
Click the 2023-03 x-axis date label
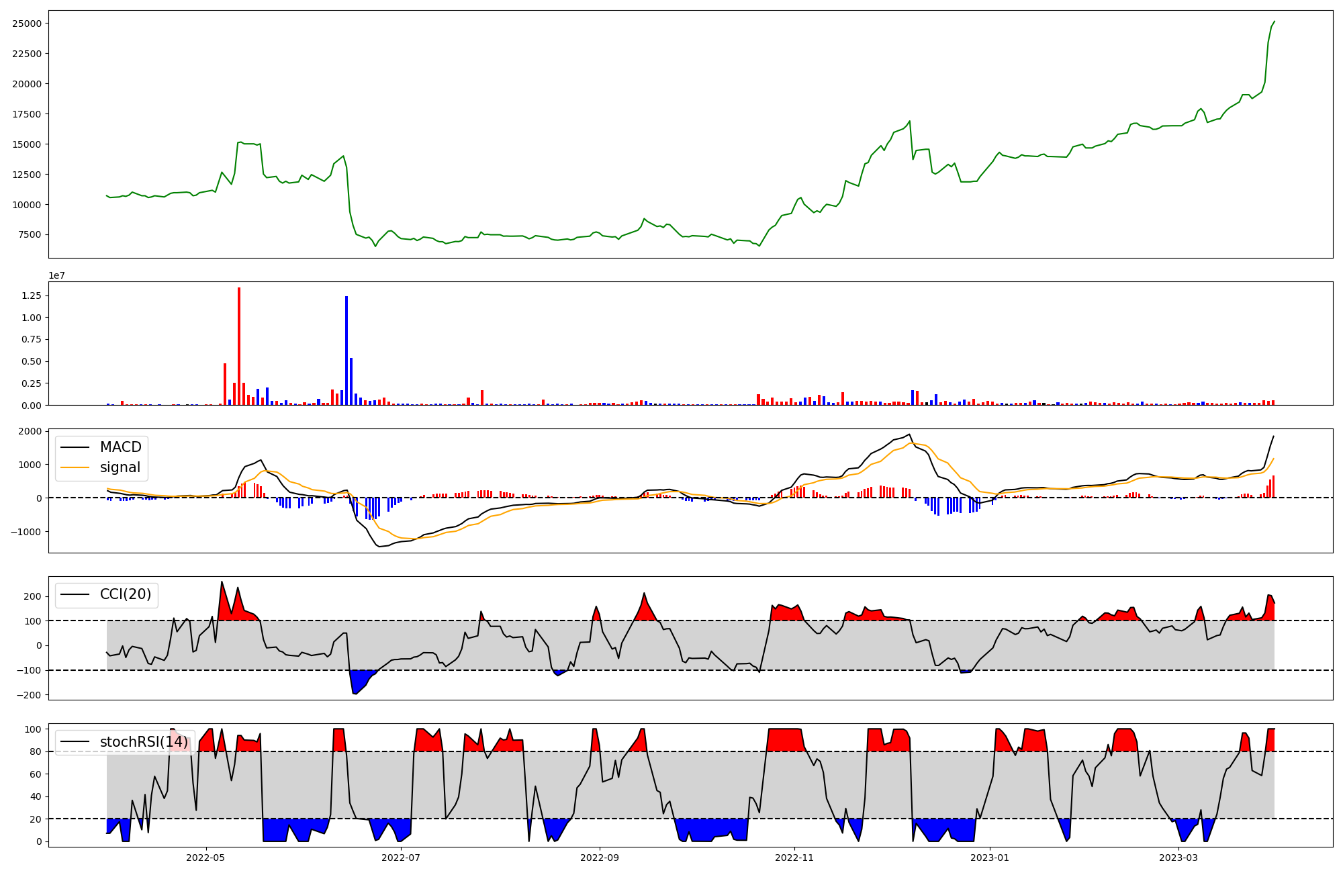(x=1178, y=858)
